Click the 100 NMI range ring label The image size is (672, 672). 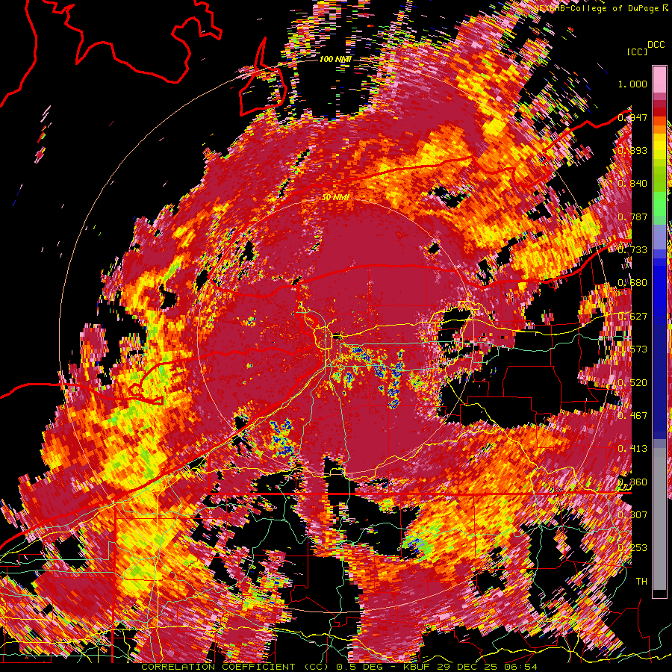pos(335,59)
